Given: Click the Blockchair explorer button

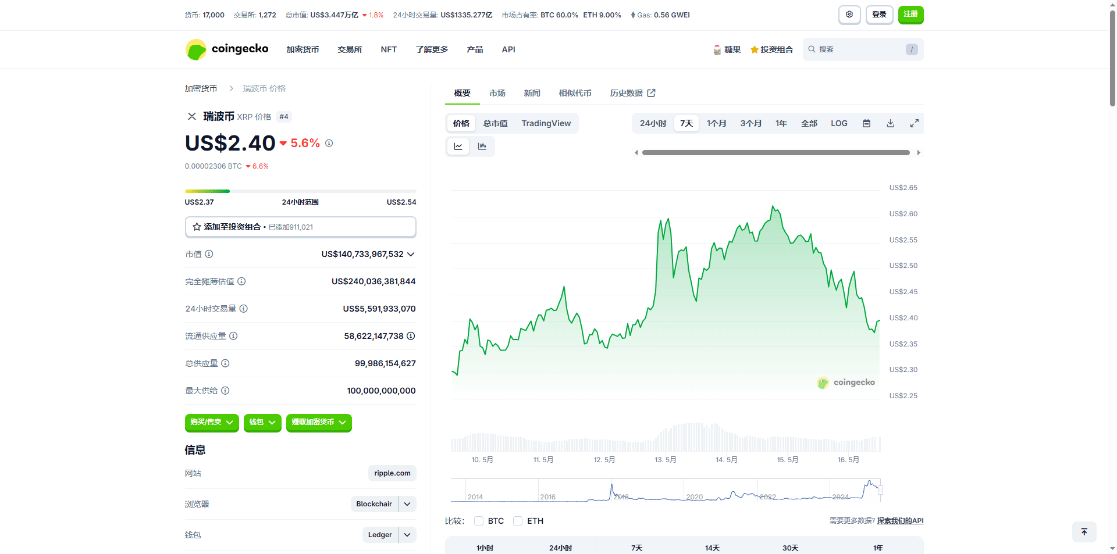Looking at the screenshot, I should 374,504.
